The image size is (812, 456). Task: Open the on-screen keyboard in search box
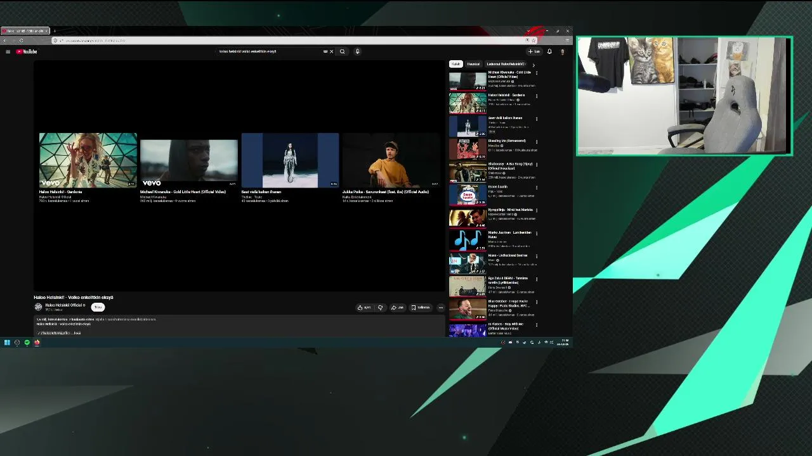[325, 51]
